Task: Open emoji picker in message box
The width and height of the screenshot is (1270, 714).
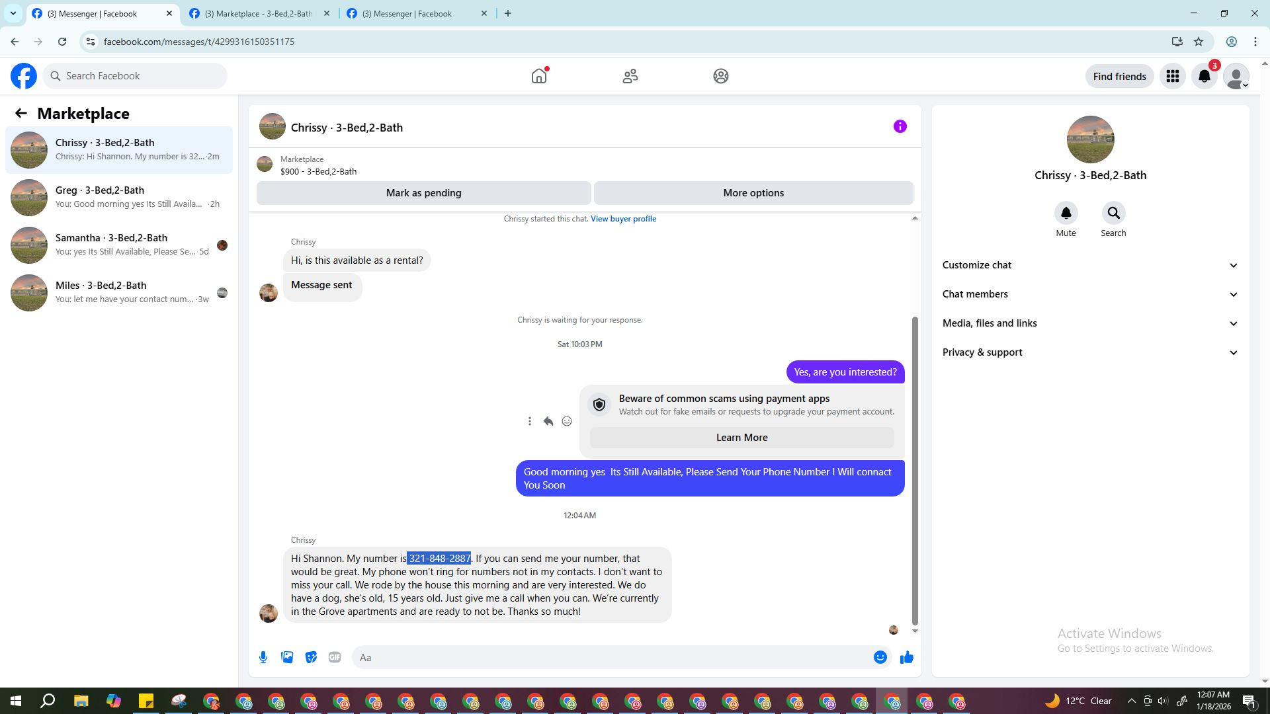Action: (x=880, y=657)
